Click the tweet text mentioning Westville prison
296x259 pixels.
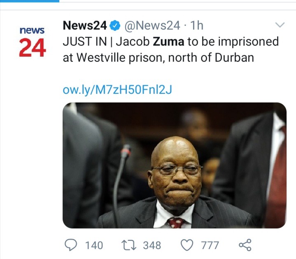click(x=158, y=58)
